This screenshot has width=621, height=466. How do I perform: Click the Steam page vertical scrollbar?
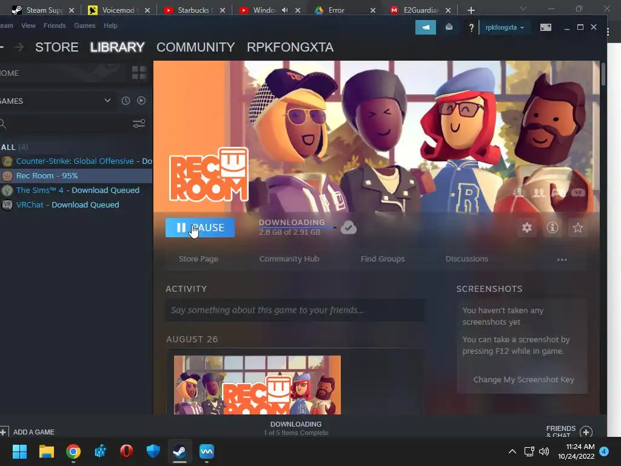(603, 73)
